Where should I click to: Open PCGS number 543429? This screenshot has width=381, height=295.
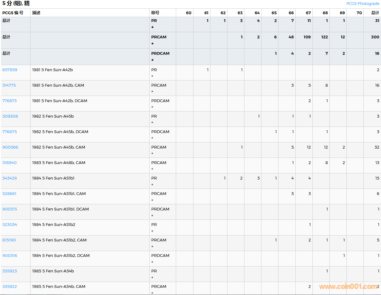(10, 178)
